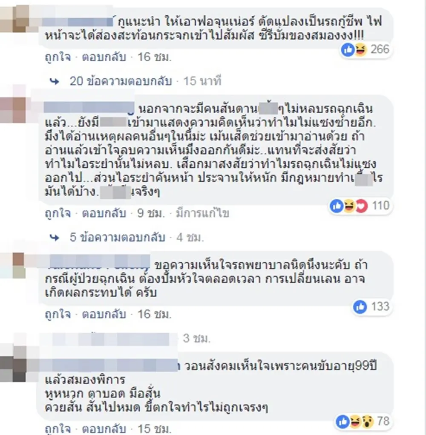426x435 pixels.
Task: Click ตอบกลับ under the 133-like comment
Action: tap(104, 315)
